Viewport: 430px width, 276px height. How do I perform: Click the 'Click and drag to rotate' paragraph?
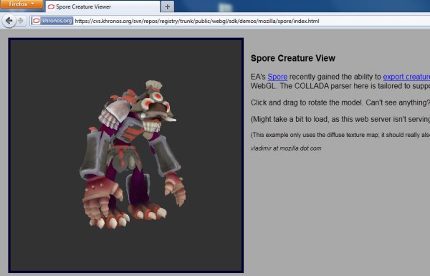pos(340,103)
